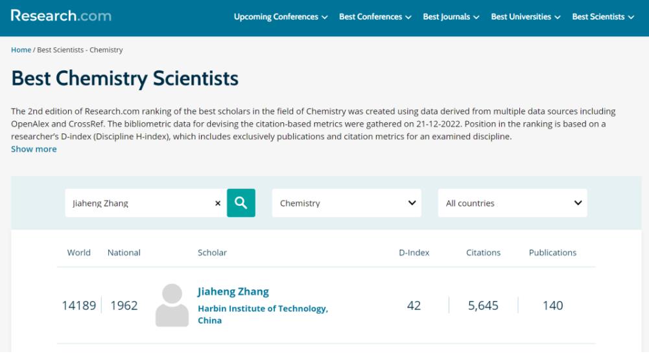Click the Home breadcrumb link
Screen dimensions: 649x356
[x=21, y=50]
